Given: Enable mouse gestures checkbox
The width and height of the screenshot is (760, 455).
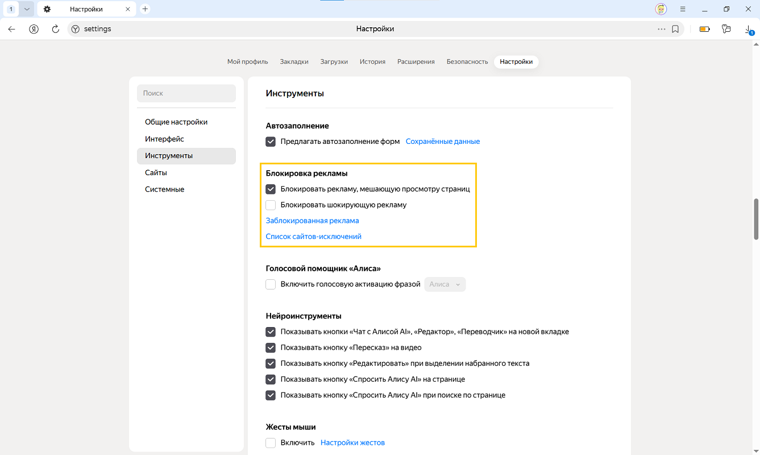Looking at the screenshot, I should [271, 442].
